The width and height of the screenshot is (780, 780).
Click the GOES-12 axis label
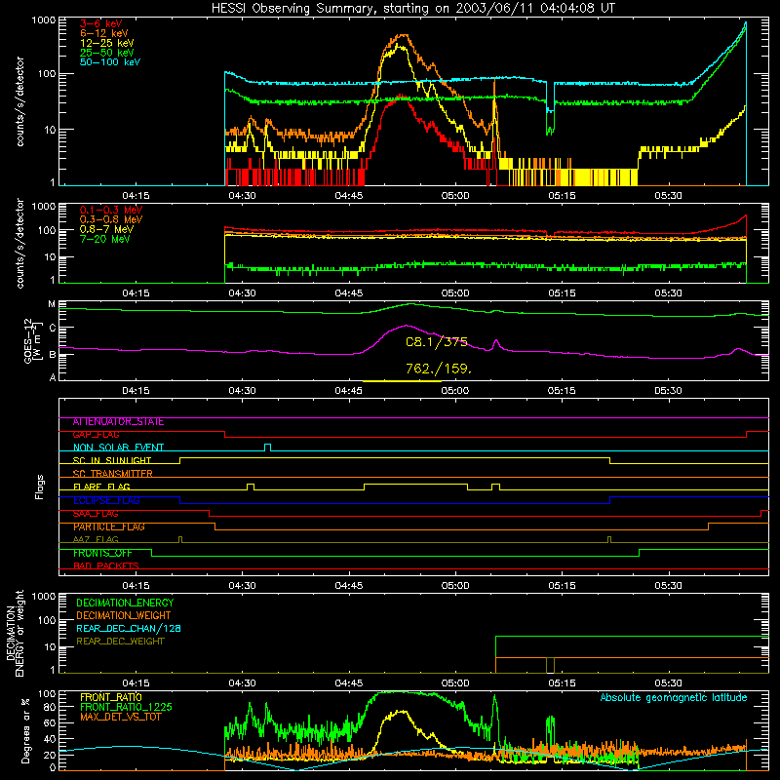coord(33,340)
